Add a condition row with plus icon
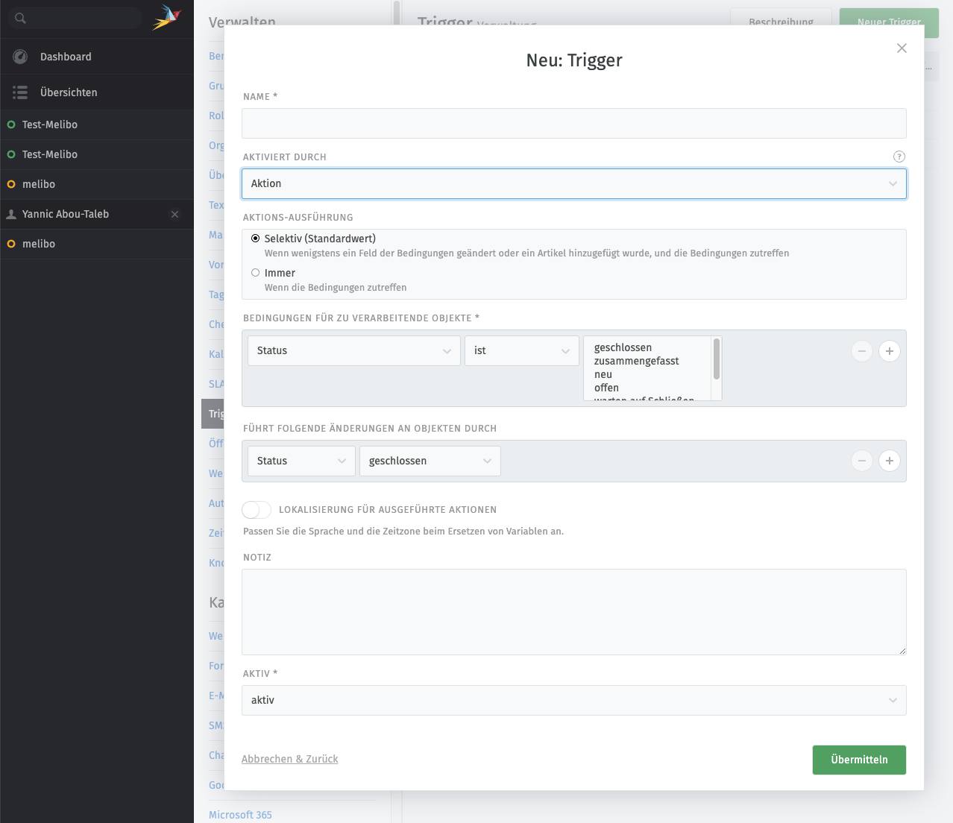This screenshot has width=953, height=823. (x=889, y=351)
